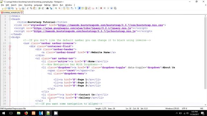The image size is (207, 116).
Task: Close the bootstrap_example.php tab with its X
Action: point(22,13)
